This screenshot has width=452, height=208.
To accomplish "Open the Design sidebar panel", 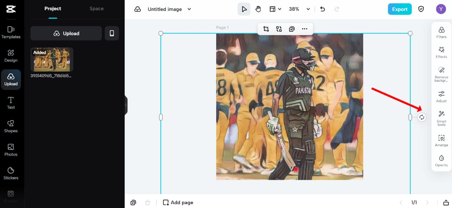I will click(x=11, y=56).
